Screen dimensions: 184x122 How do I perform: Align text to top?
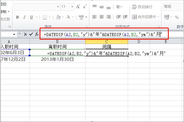[95, 6]
